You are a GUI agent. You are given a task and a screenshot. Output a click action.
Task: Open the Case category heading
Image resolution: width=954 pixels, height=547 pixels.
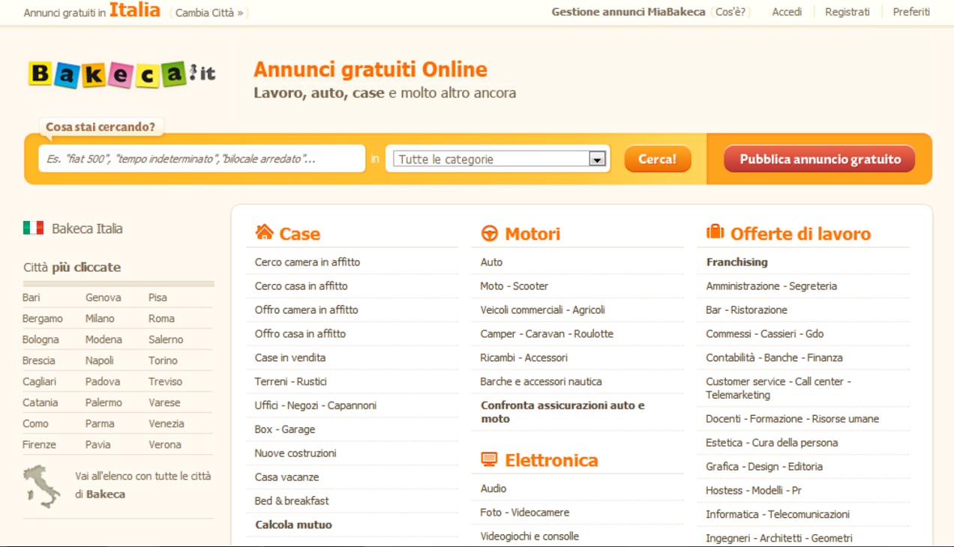pos(299,234)
